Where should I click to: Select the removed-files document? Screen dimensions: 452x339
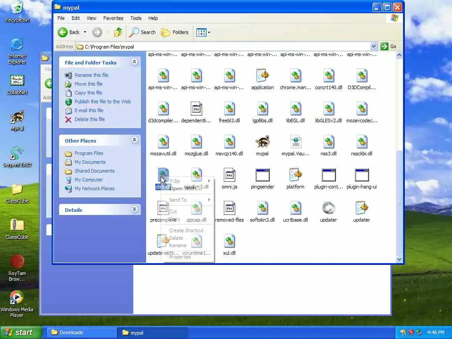click(x=229, y=212)
